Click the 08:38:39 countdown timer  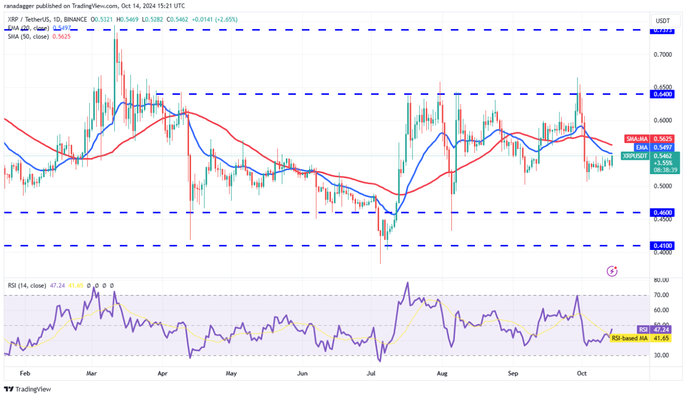(x=665, y=170)
